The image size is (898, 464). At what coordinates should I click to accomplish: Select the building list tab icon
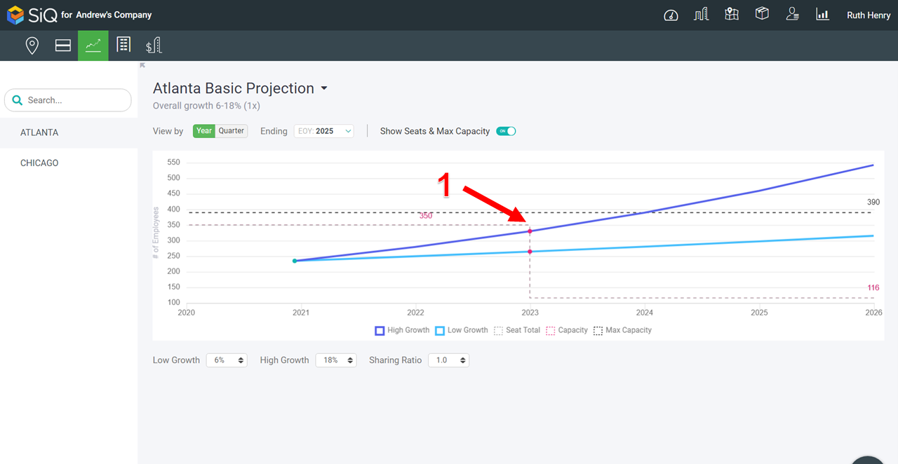pyautogui.click(x=123, y=45)
